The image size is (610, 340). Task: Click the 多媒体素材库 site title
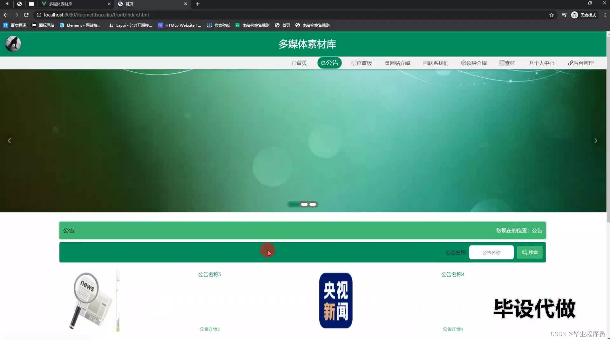pyautogui.click(x=307, y=44)
